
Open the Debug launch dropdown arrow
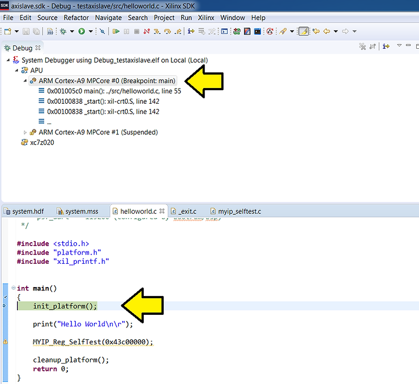pos(72,31)
